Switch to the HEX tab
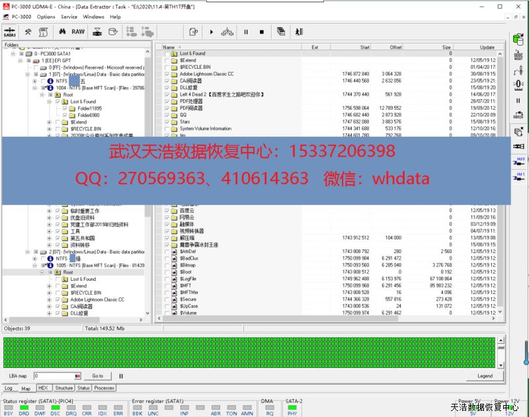 pyautogui.click(x=43, y=388)
